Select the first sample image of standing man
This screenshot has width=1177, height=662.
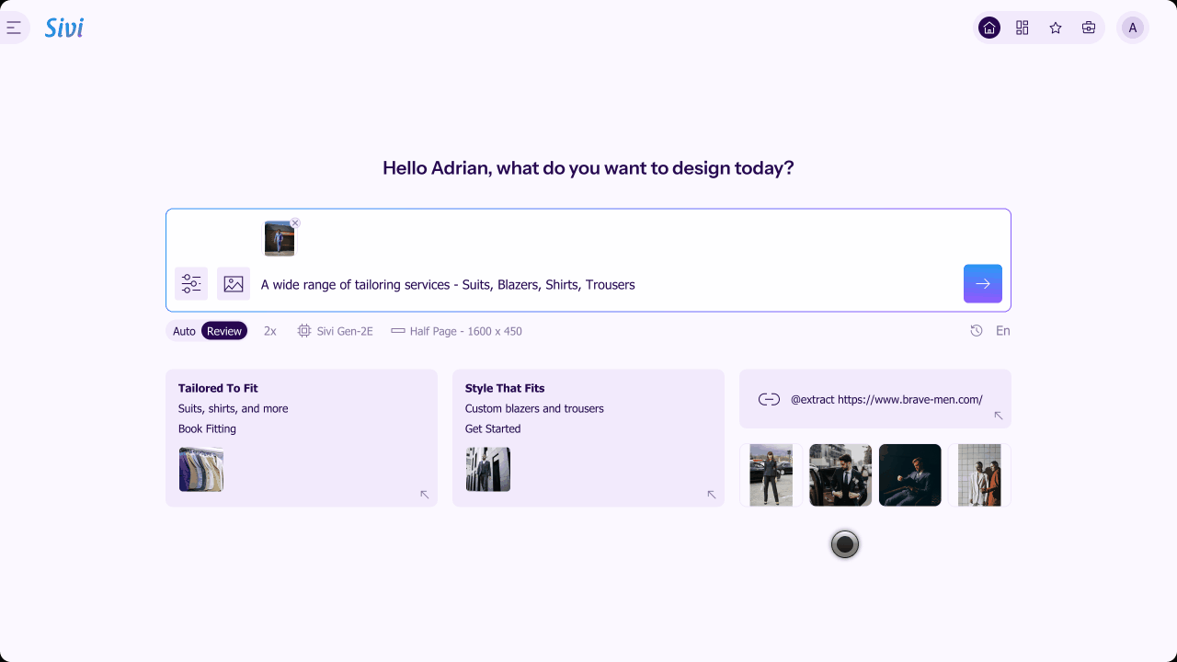click(771, 475)
